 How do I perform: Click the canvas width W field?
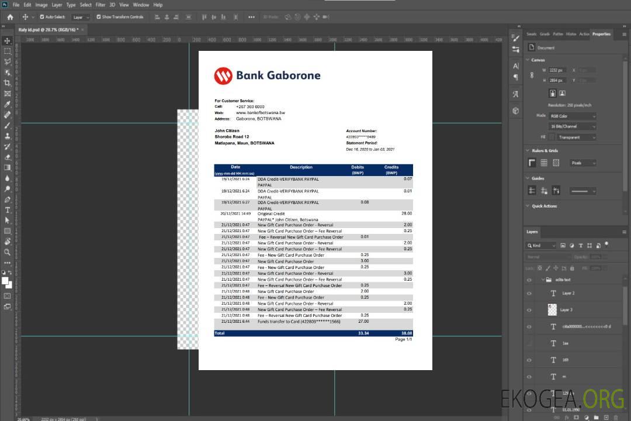(558, 70)
